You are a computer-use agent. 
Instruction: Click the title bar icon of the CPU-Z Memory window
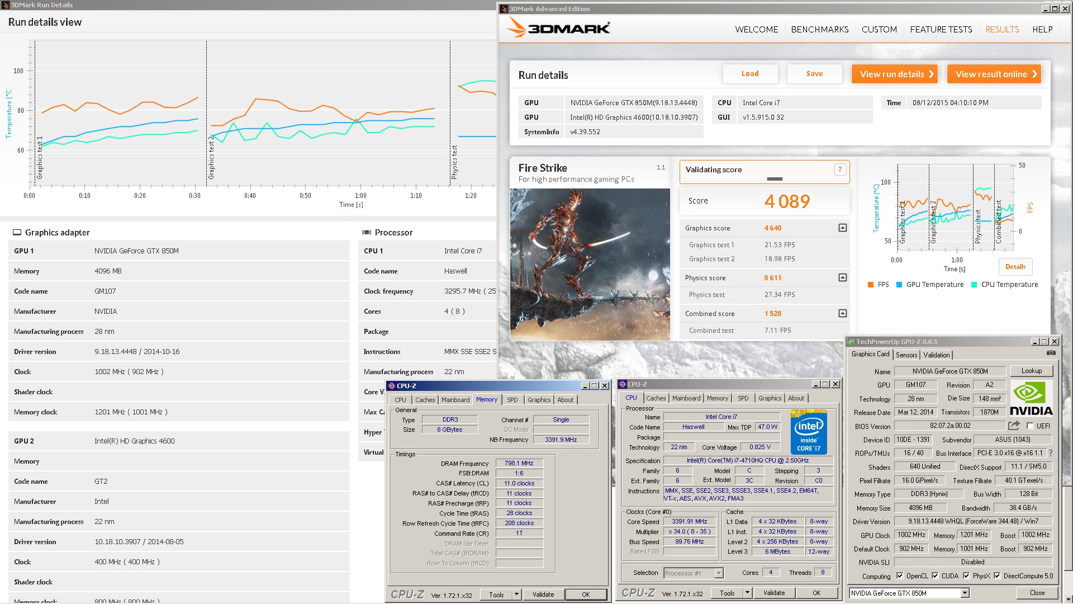pyautogui.click(x=391, y=386)
